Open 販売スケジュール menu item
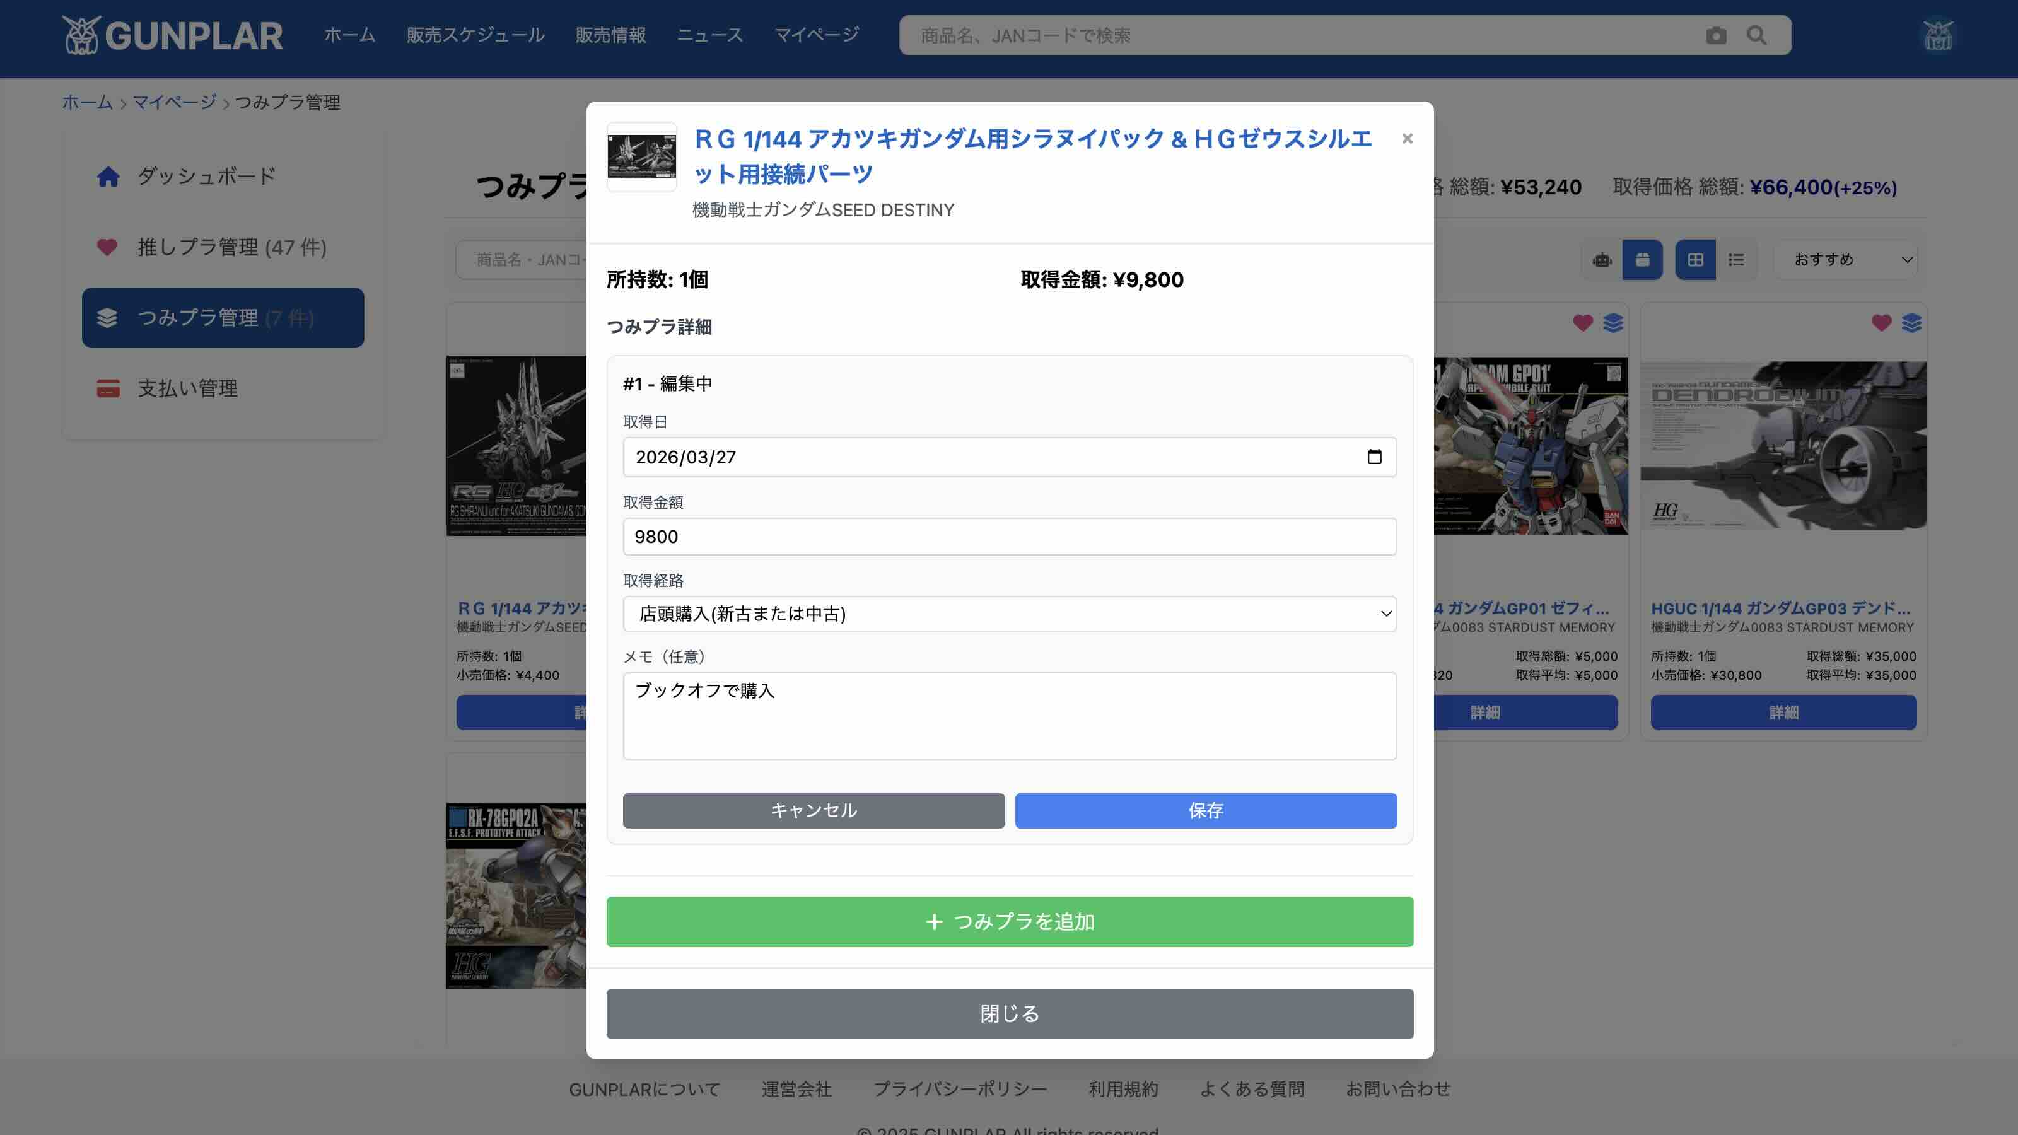Image resolution: width=2018 pixels, height=1135 pixels. pos(475,35)
